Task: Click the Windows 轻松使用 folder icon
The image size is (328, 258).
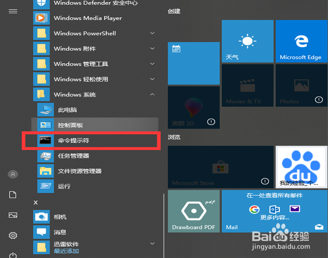Action: [x=41, y=79]
